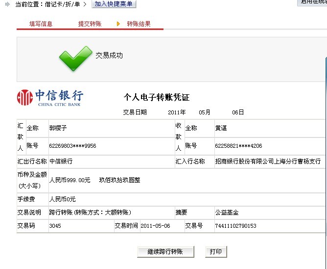Click the amount in words 玖佰玖拾玖圆整

tap(120, 180)
